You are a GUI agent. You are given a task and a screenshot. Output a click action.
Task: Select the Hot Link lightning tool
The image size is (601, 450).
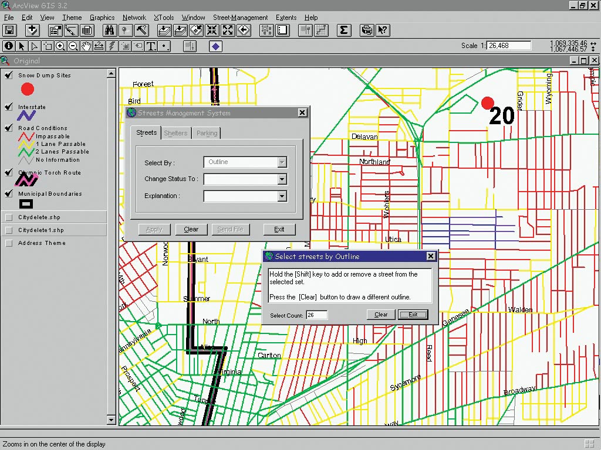click(112, 46)
